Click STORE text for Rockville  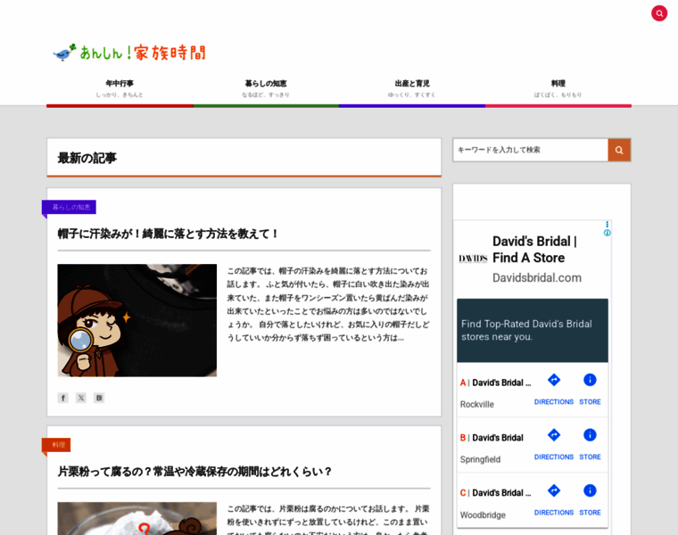pos(590,402)
